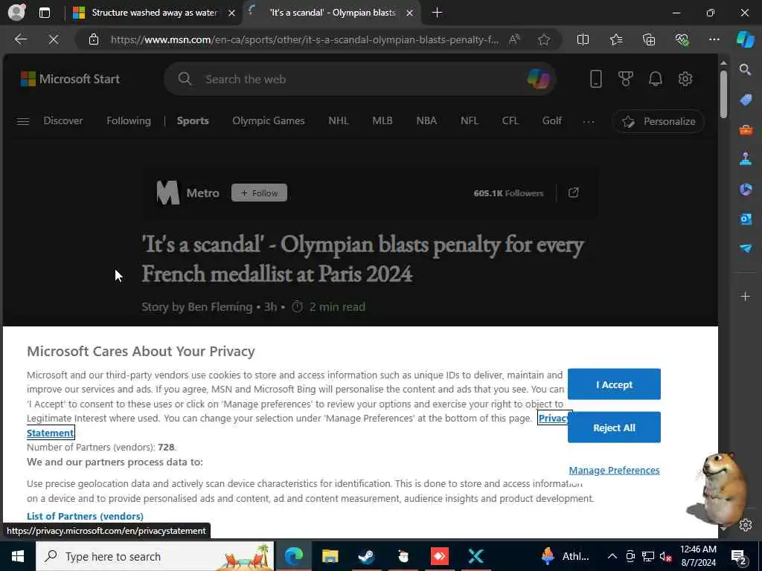The image size is (762, 571).
Task: Open the Copilot sidebar icon
Action: point(745,39)
